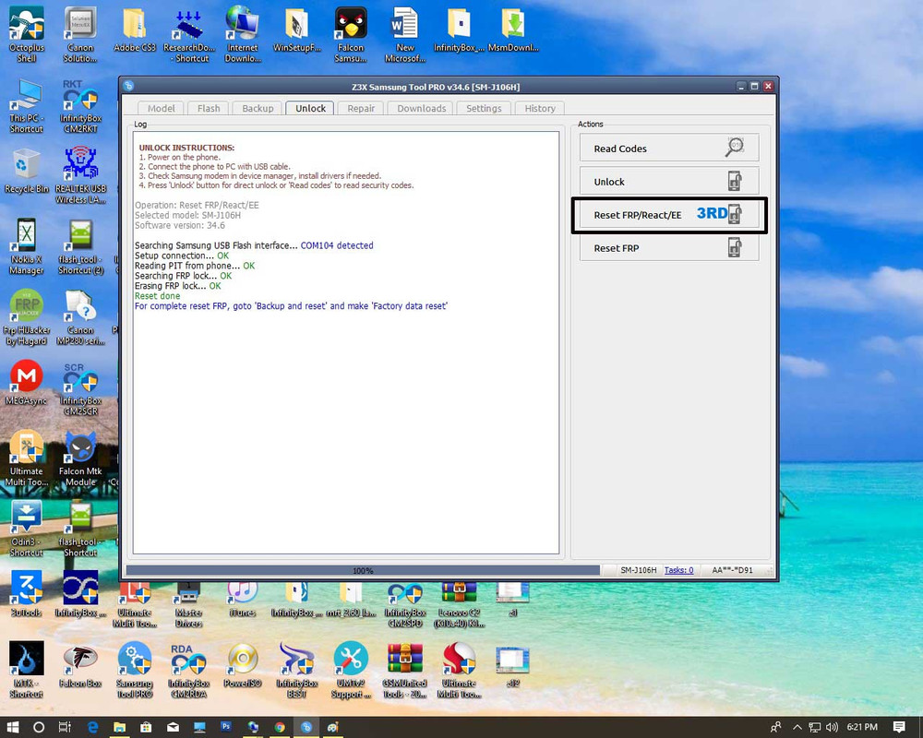923x738 pixels.
Task: Launch InfinityBox BEST desktop icon
Action: coord(296,670)
